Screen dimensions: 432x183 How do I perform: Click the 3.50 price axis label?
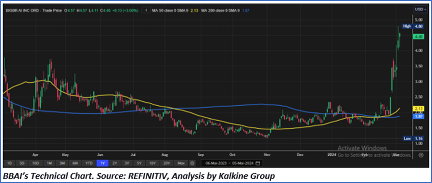point(419,66)
